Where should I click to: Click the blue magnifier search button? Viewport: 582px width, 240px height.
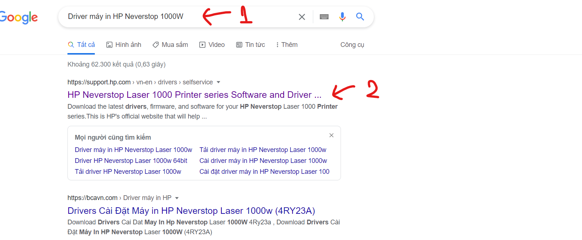click(360, 16)
